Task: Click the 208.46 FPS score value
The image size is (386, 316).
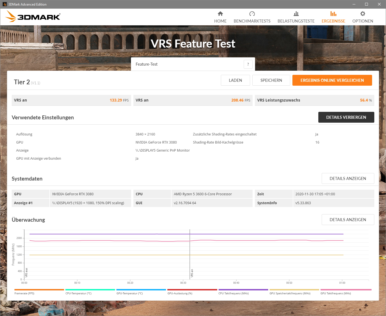Action: pos(241,100)
